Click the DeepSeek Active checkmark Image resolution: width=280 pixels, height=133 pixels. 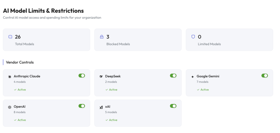[107, 90]
